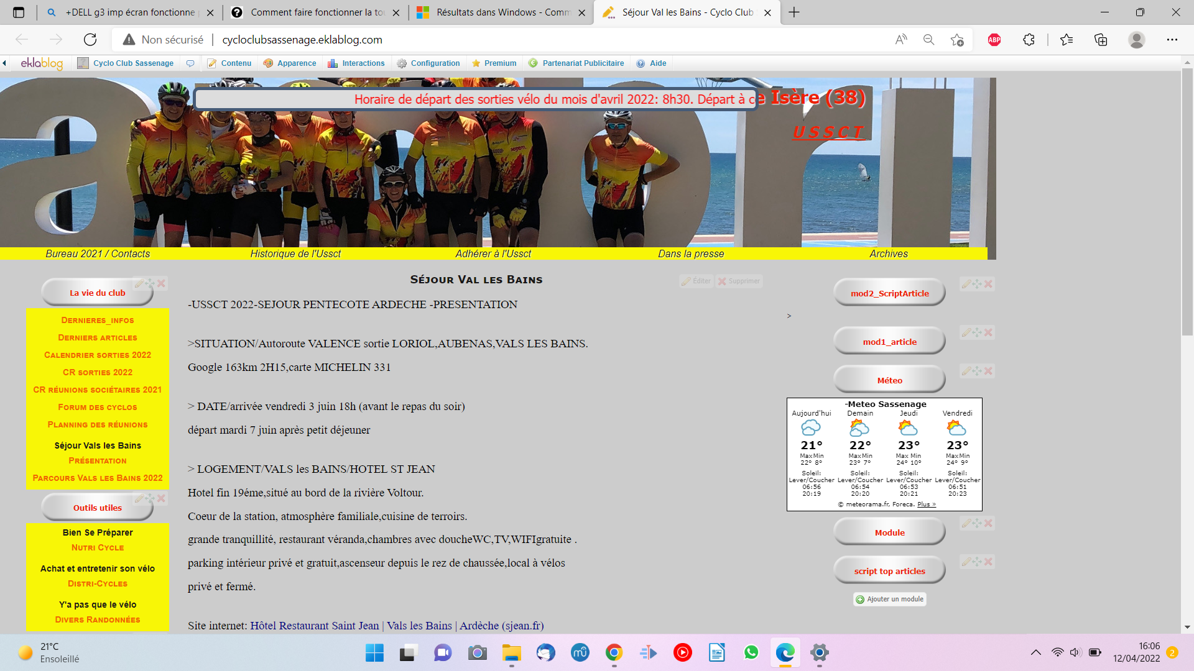This screenshot has height=671, width=1194.
Task: Collapse the Eklablog admin bar arrow
Action: coord(4,63)
